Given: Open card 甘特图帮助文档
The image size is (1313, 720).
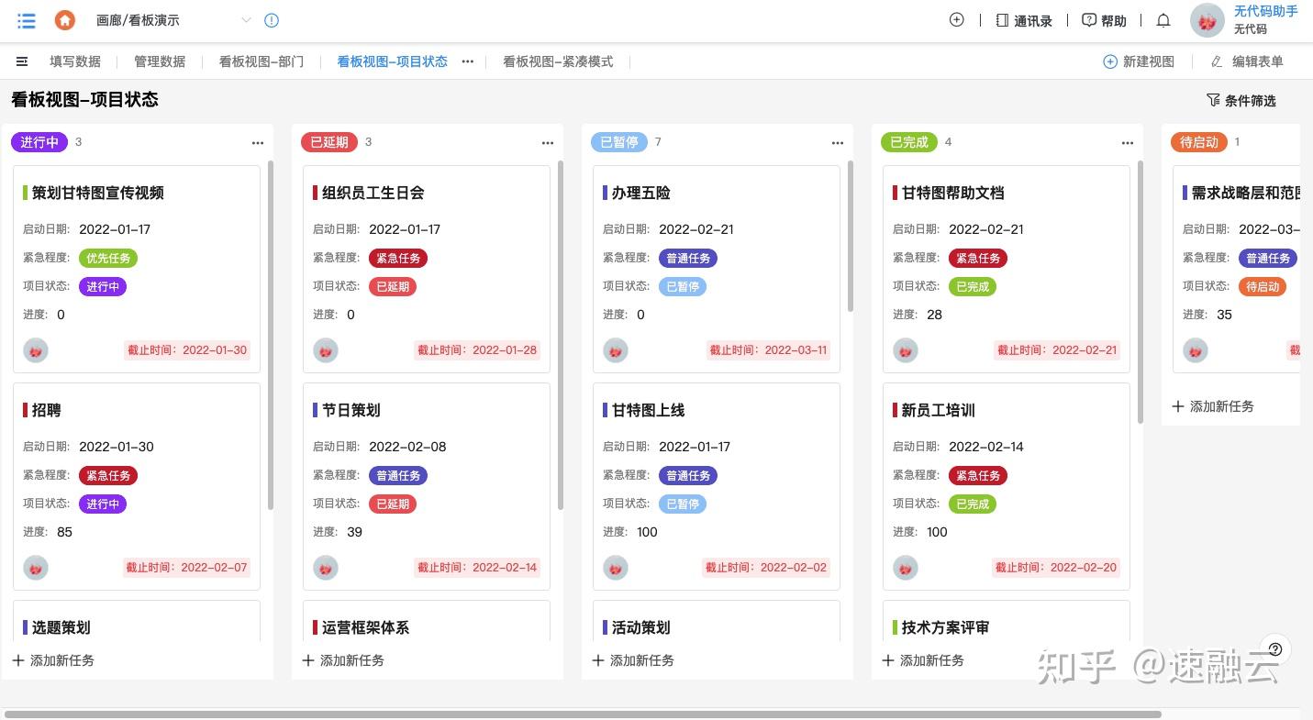Looking at the screenshot, I should (1007, 269).
